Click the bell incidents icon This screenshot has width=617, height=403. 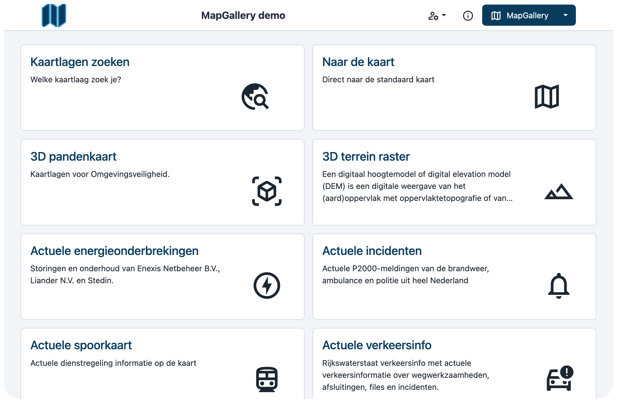point(558,286)
